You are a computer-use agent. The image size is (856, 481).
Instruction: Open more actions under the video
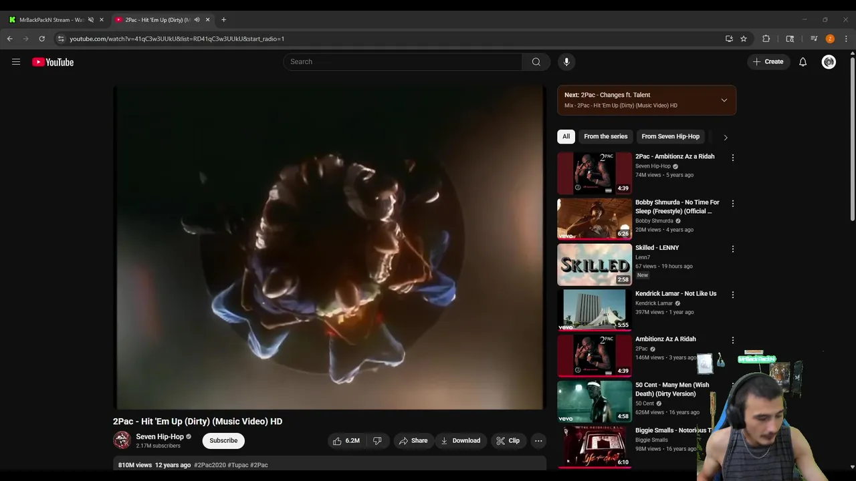[x=538, y=441]
